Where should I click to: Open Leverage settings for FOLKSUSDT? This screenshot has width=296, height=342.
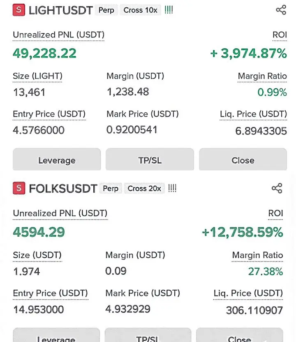pos(56,335)
